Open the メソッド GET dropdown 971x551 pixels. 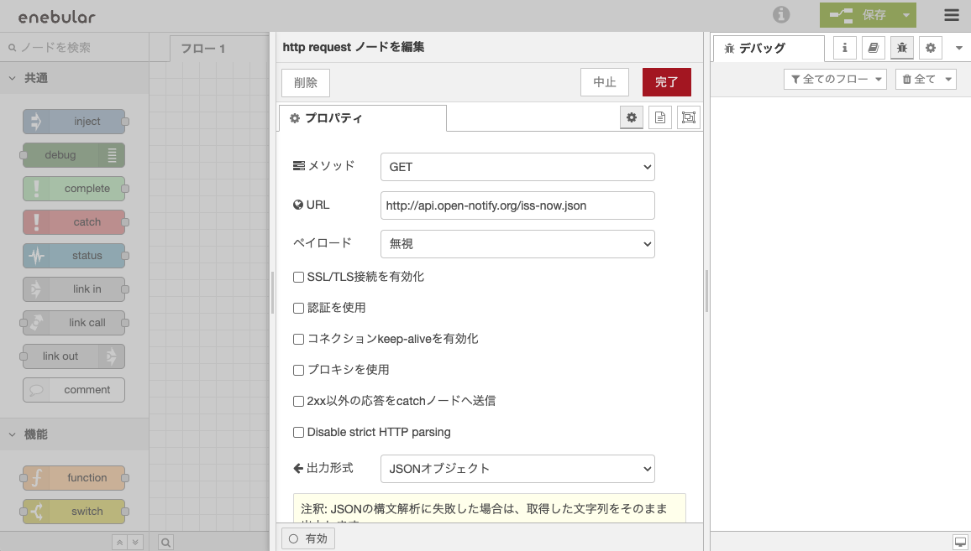click(517, 167)
